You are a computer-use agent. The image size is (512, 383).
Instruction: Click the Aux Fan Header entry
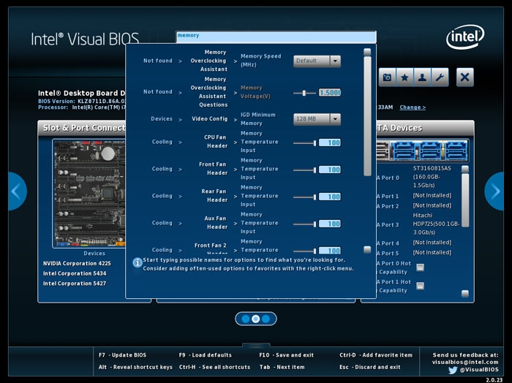coord(216,223)
